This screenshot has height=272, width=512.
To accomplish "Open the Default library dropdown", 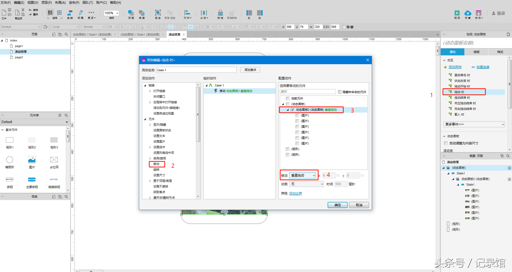I will pyautogui.click(x=35, y=122).
